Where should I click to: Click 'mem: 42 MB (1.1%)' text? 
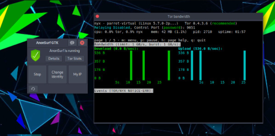tap(169, 32)
